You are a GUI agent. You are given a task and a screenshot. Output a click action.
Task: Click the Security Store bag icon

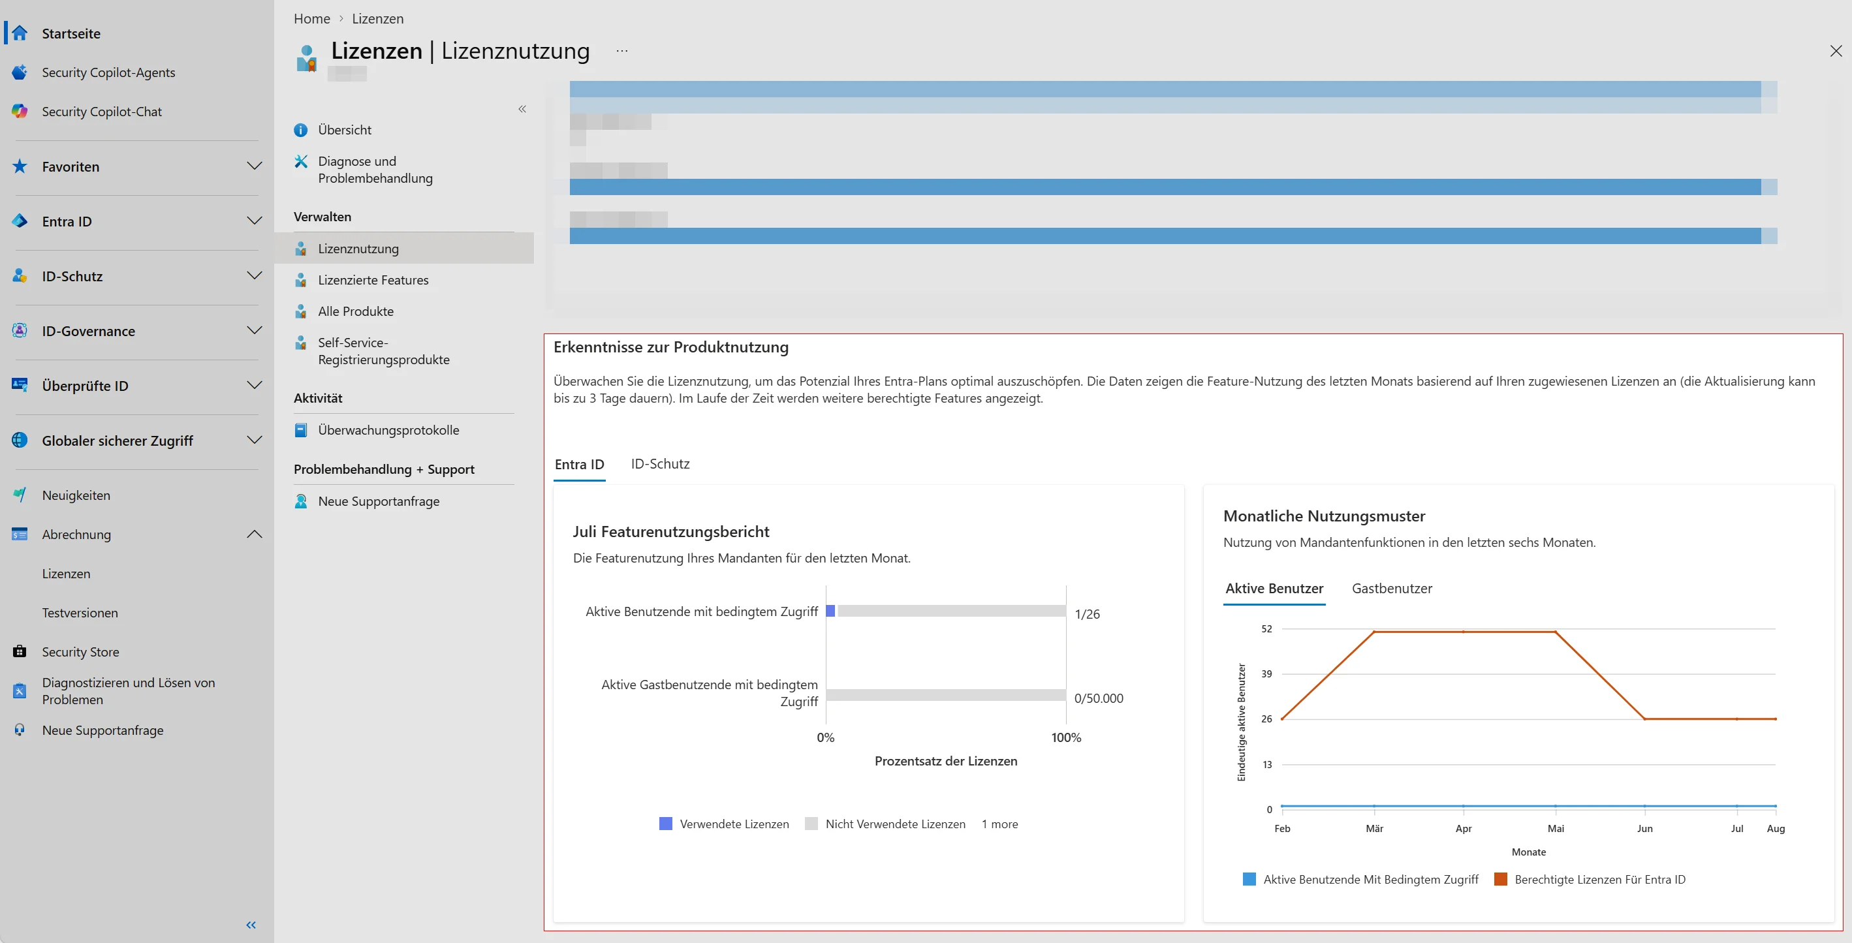[x=20, y=651]
